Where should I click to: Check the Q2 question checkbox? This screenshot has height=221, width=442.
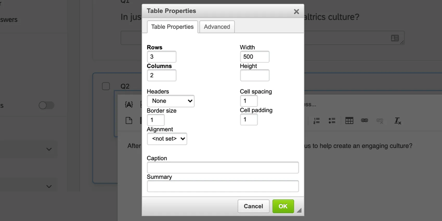point(106,86)
